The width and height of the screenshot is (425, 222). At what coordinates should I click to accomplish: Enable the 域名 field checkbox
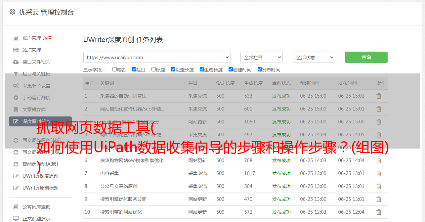pos(114,69)
